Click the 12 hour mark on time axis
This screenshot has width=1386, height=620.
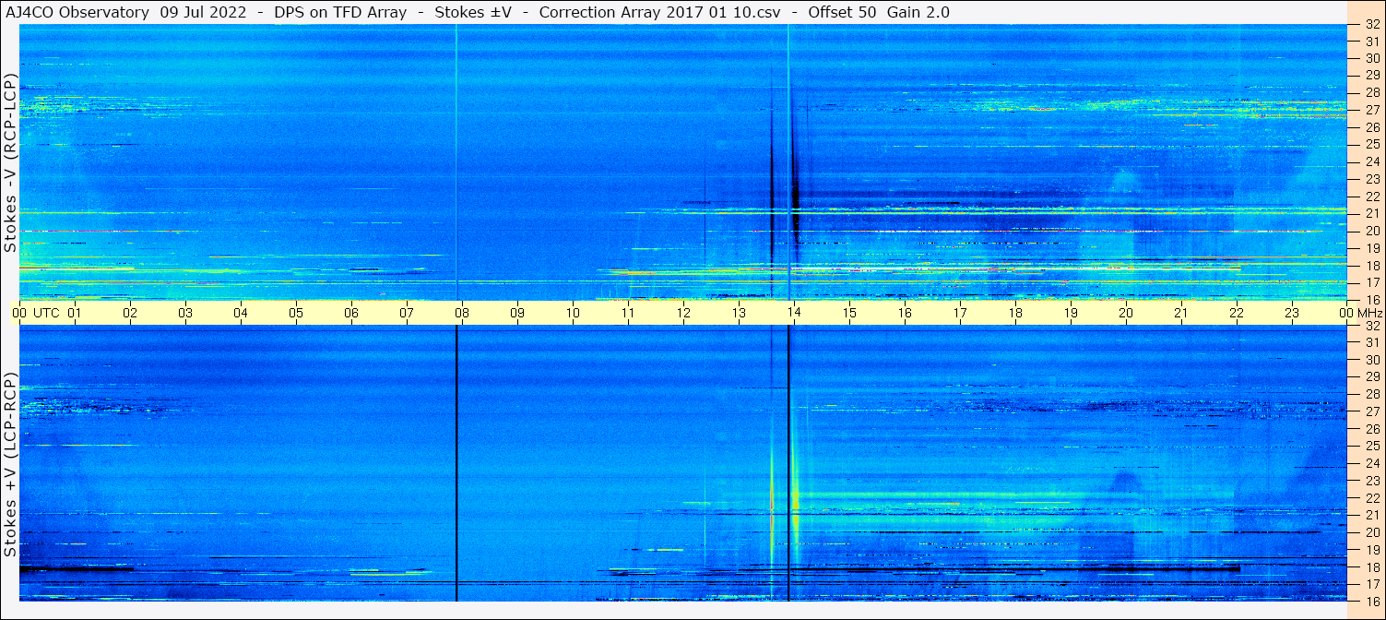[683, 313]
